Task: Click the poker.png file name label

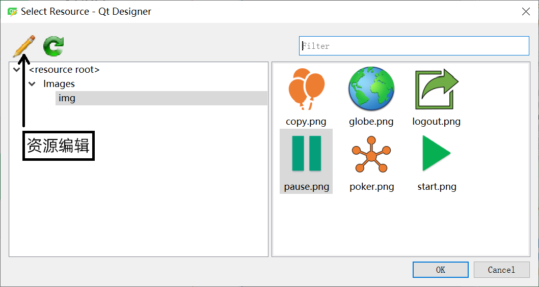Action: [372, 187]
